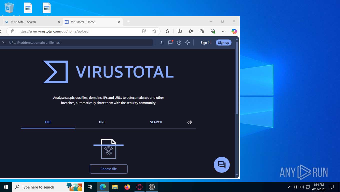The width and height of the screenshot is (340, 192).
Task: Open File Explorer from taskbar
Action: click(115, 187)
